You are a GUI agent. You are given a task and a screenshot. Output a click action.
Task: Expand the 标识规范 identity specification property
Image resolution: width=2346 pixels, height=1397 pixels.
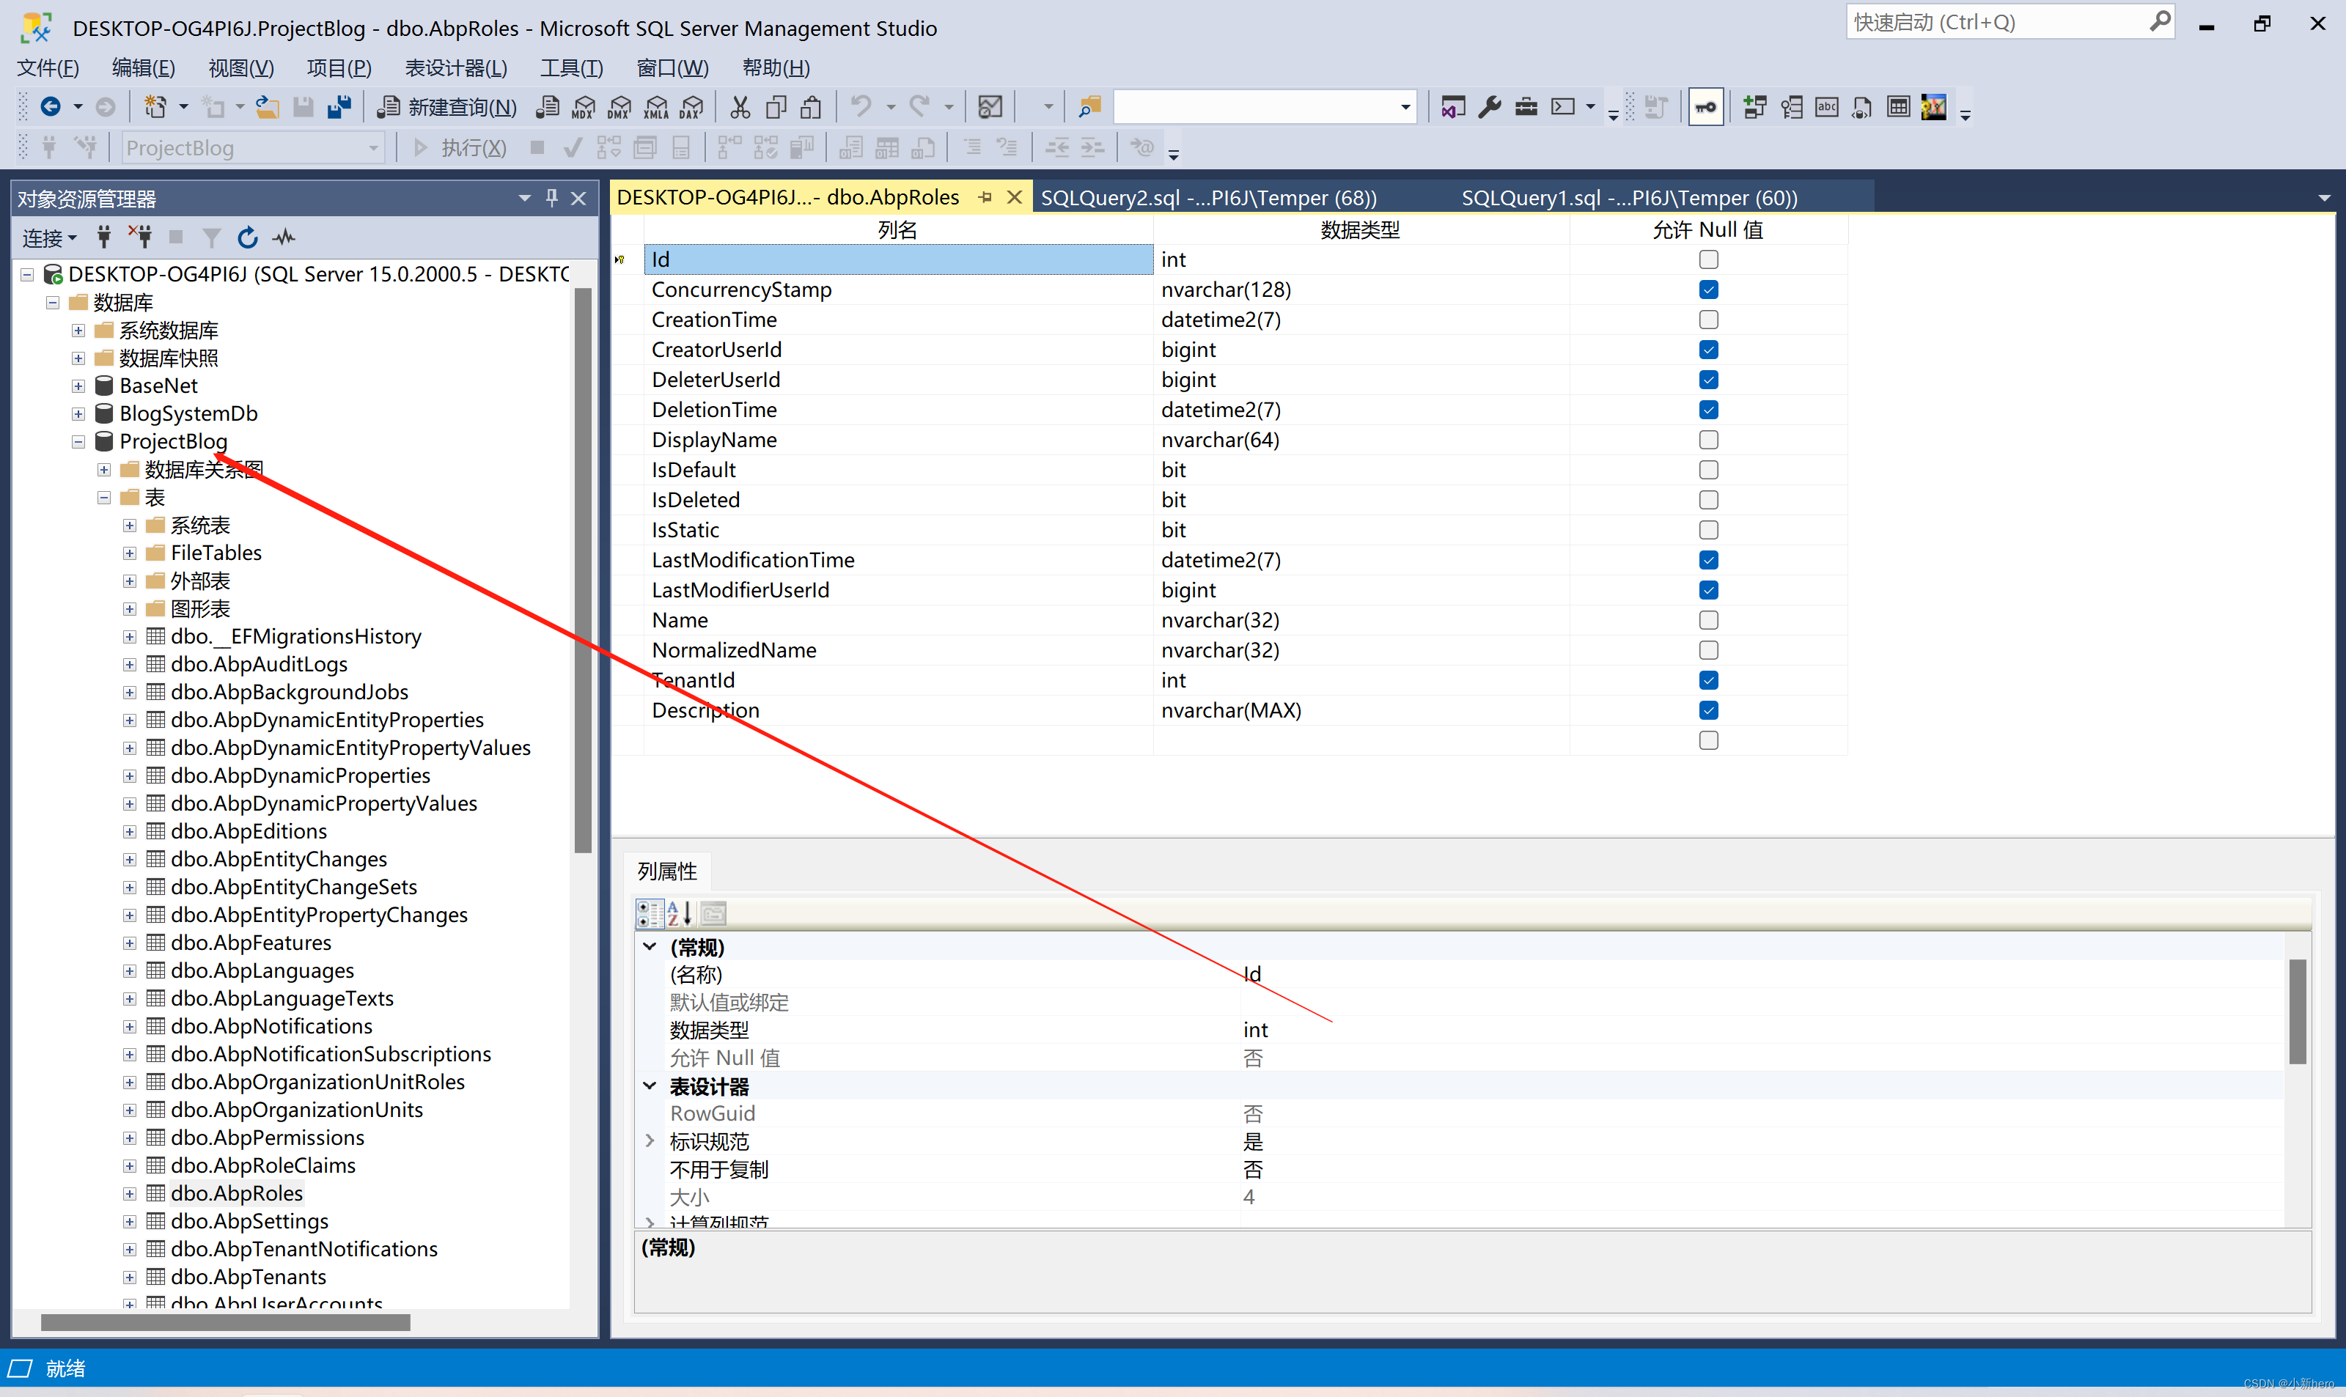pos(650,1141)
